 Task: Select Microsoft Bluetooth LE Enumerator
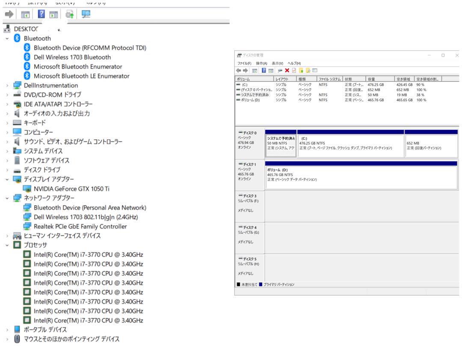(x=82, y=76)
